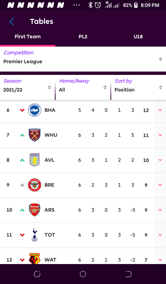Open the Brentford bee crest
Screen dimensions: 166x284
pyautogui.click(x=35, y=185)
